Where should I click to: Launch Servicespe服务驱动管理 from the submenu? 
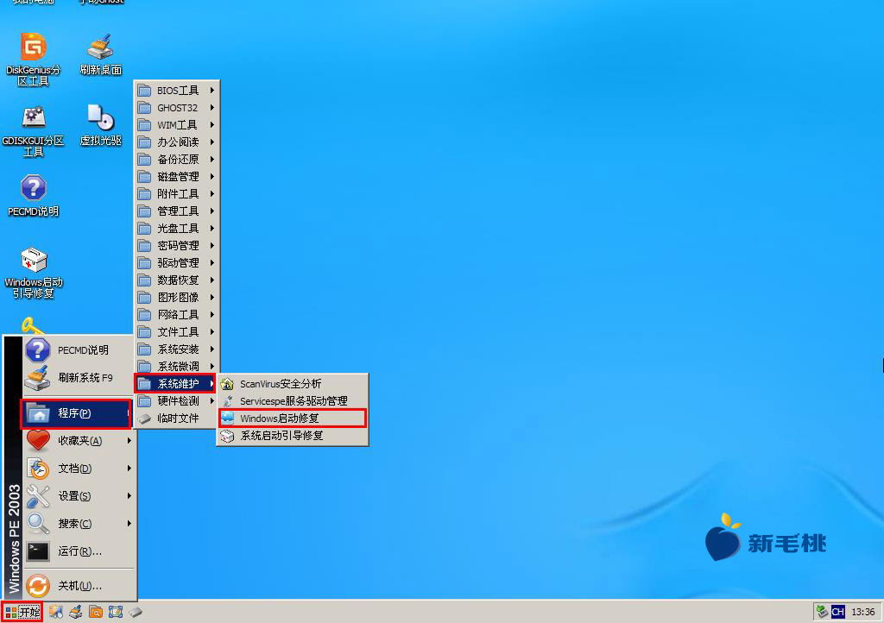(293, 401)
